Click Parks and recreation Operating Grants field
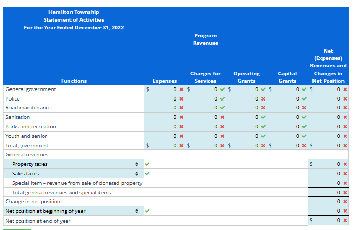The height and width of the screenshot is (230, 353). click(x=246, y=127)
